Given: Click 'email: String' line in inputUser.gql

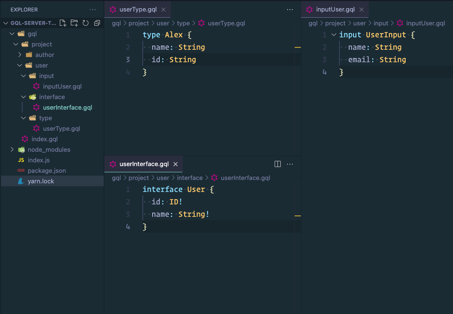Looking at the screenshot, I should 377,60.
